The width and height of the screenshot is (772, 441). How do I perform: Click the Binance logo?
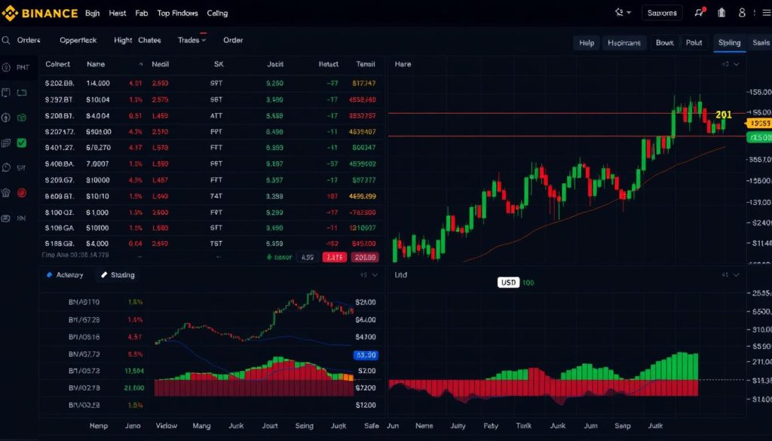tap(41, 14)
